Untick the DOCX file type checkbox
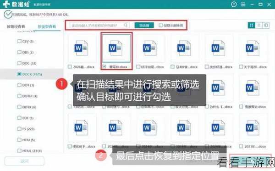 19,74
